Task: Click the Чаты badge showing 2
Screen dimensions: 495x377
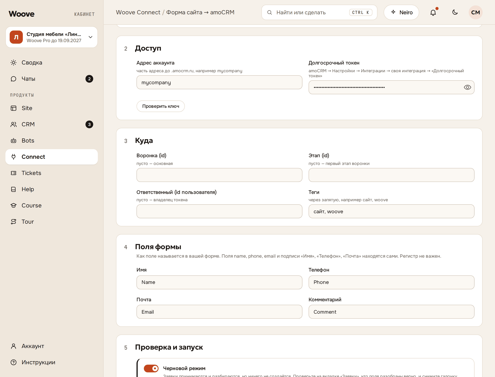Action: [x=89, y=79]
